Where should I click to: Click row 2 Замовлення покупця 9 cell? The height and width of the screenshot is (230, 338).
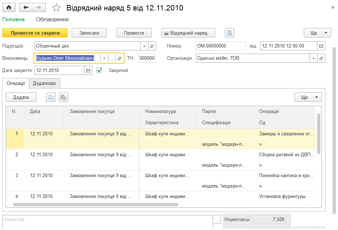101,160
